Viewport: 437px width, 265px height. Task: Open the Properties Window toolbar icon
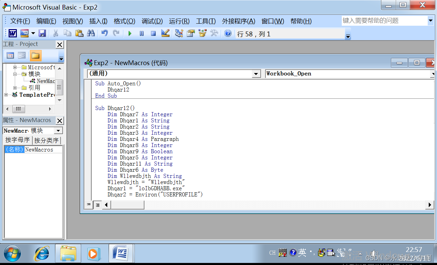click(x=191, y=34)
